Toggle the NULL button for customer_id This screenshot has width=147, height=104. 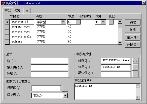(x=111, y=22)
